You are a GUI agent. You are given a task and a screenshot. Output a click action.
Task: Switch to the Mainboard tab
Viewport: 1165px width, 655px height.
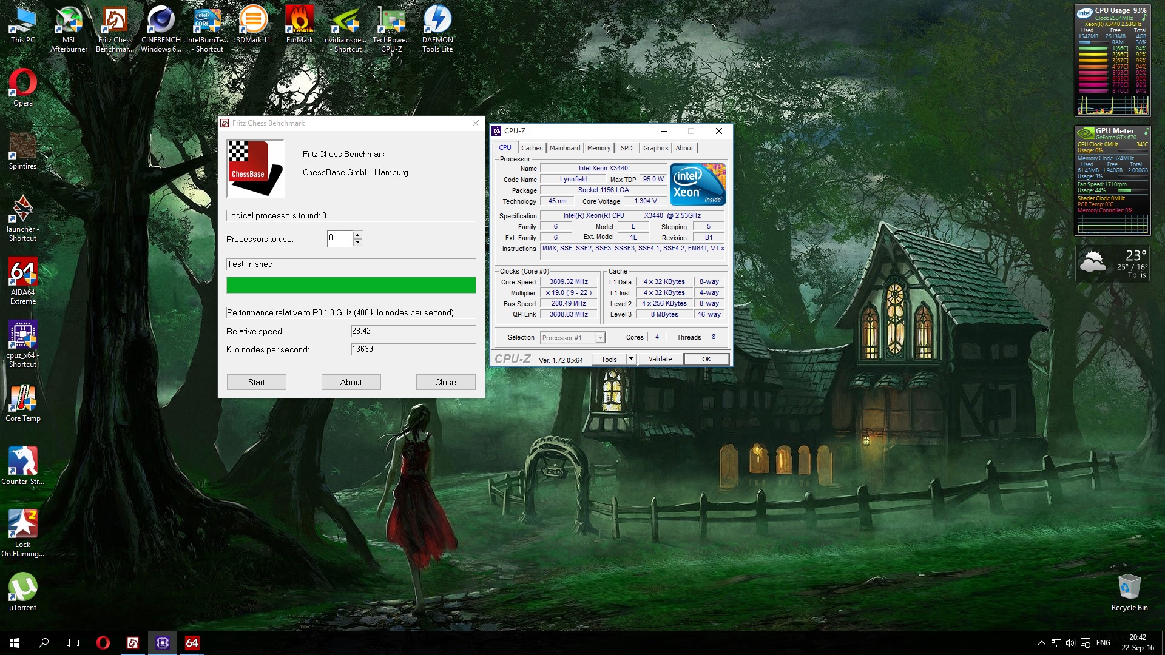564,148
